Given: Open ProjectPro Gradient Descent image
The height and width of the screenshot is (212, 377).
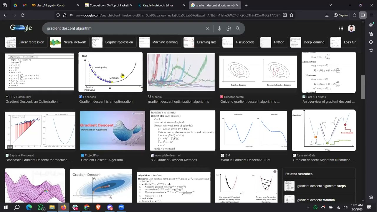Looking at the screenshot, I should [113, 130].
